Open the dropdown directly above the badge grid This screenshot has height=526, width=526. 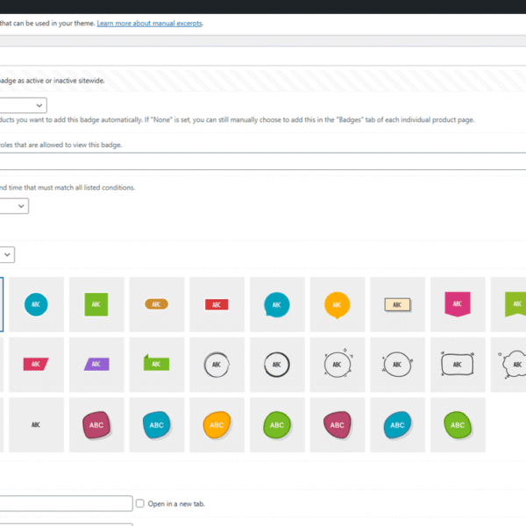coord(7,254)
